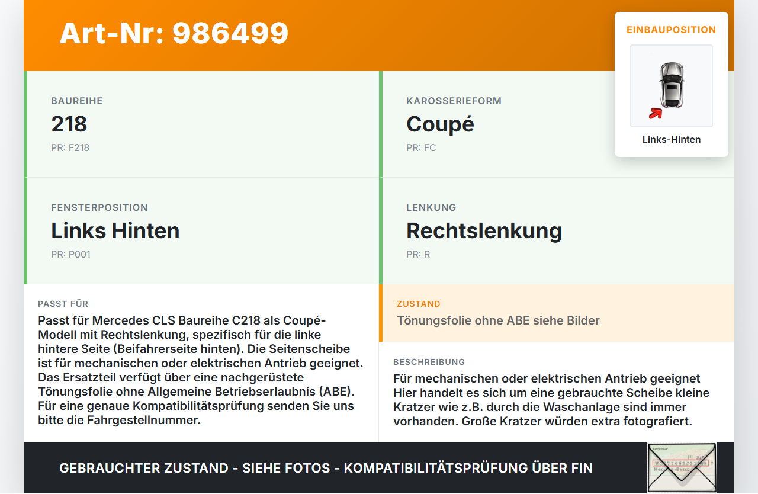Click the Links-Hinten caption under car image

click(x=672, y=140)
